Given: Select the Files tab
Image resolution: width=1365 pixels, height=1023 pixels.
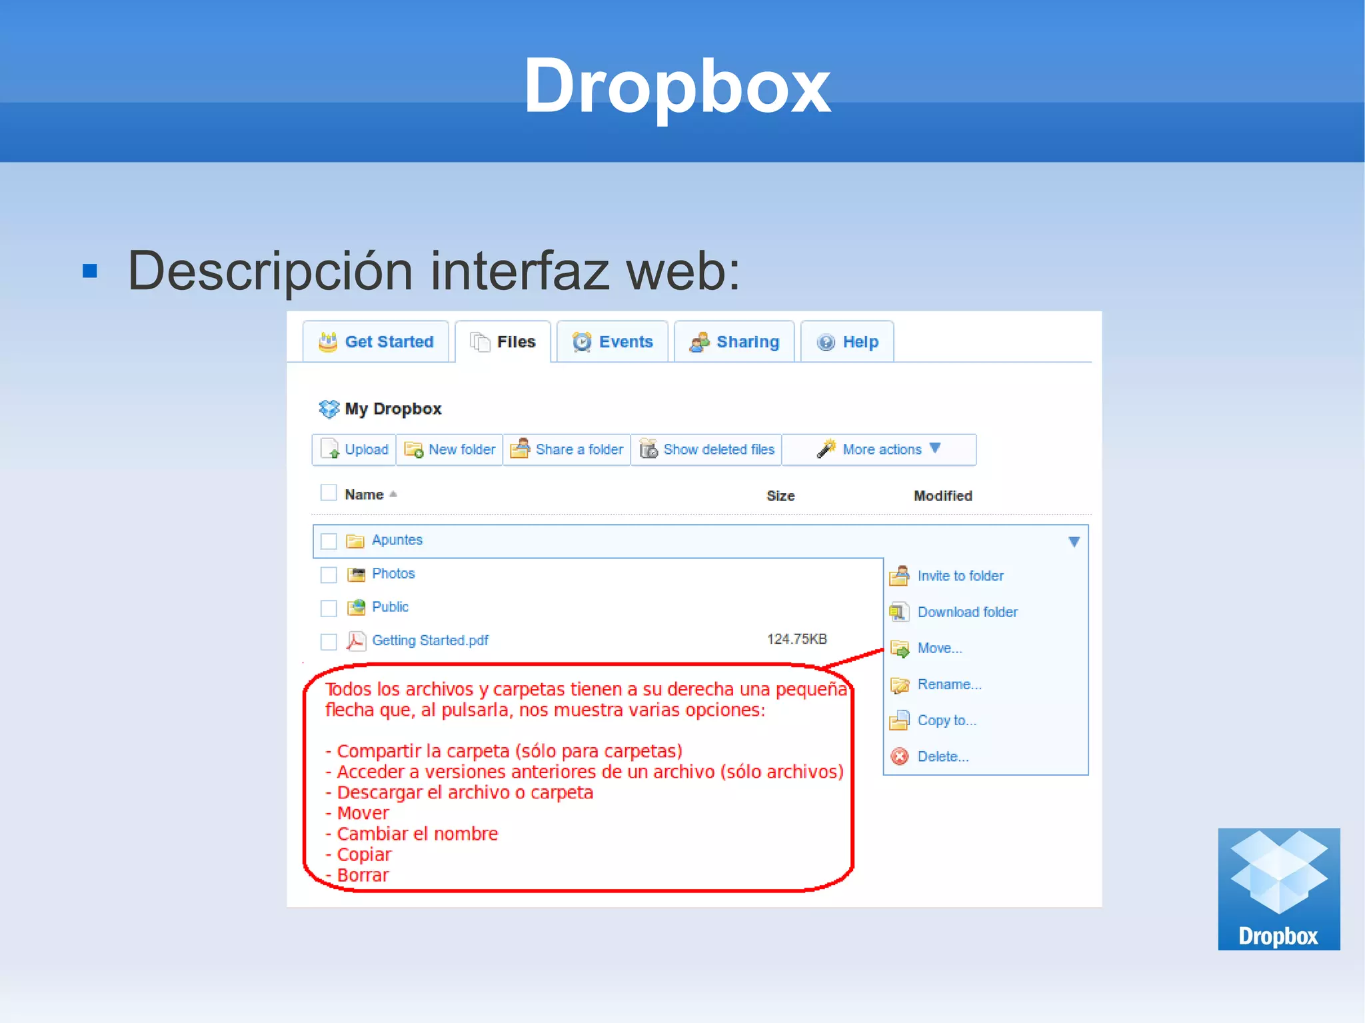Looking at the screenshot, I should [503, 342].
